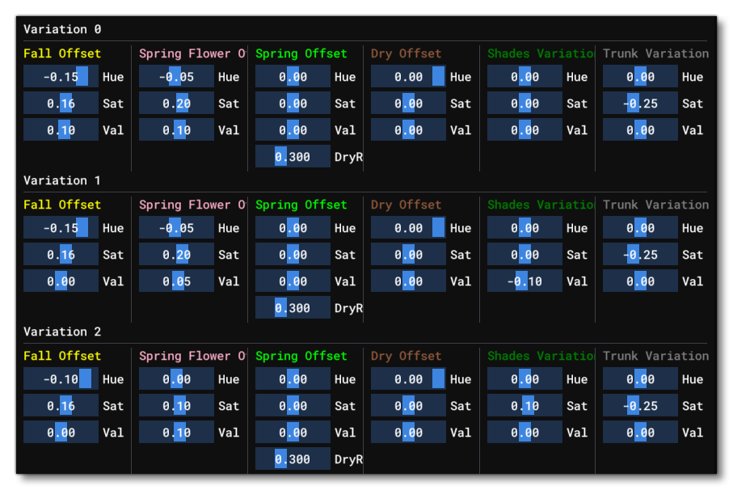Click Variation 2 Spring Offset Val slider
The image size is (733, 490).
tap(293, 432)
